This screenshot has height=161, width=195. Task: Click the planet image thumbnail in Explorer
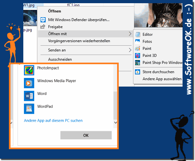pyautogui.click(x=30, y=18)
